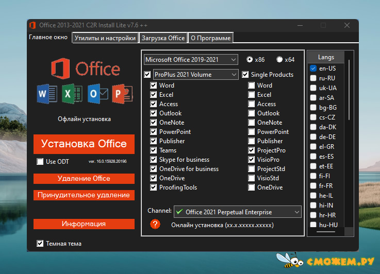Click the Excel app icon
Image resolution: width=380 pixels, height=274 pixels.
72,94
